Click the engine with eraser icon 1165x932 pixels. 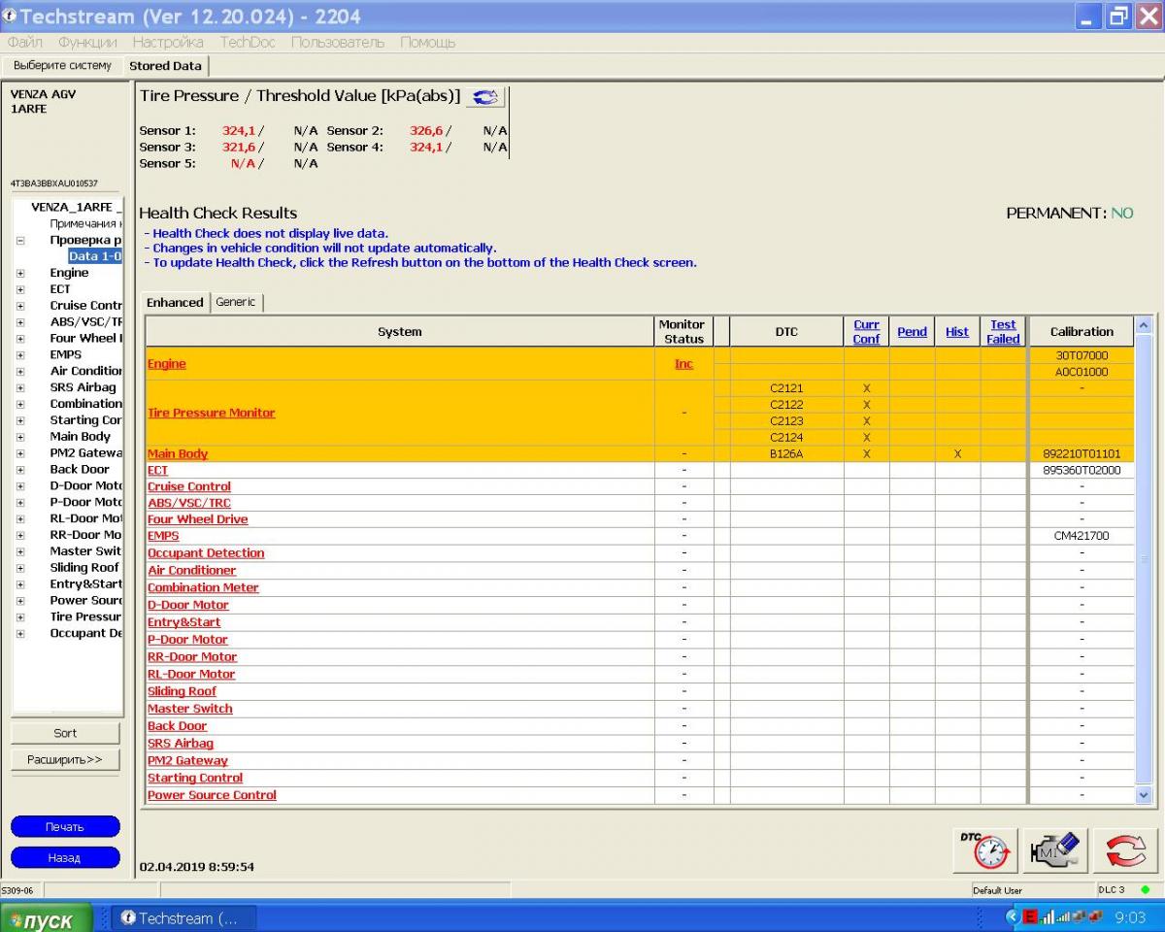coord(1054,851)
